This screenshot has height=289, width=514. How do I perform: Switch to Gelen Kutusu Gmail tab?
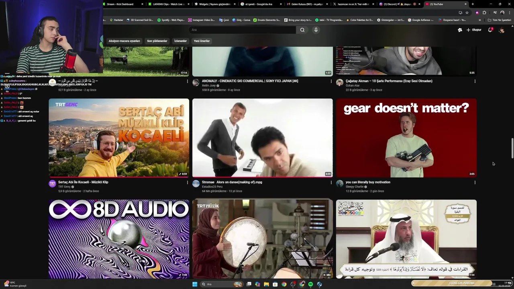307,4
